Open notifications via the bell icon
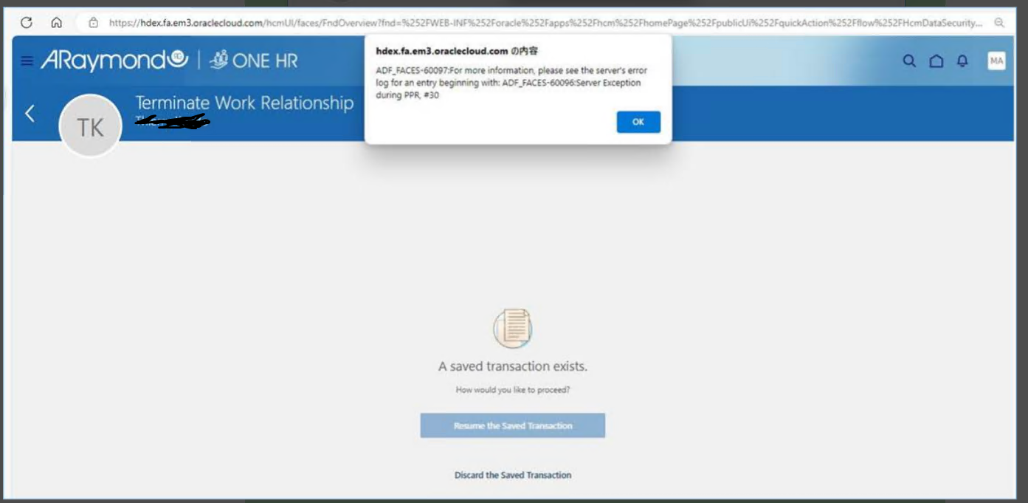 coord(962,63)
